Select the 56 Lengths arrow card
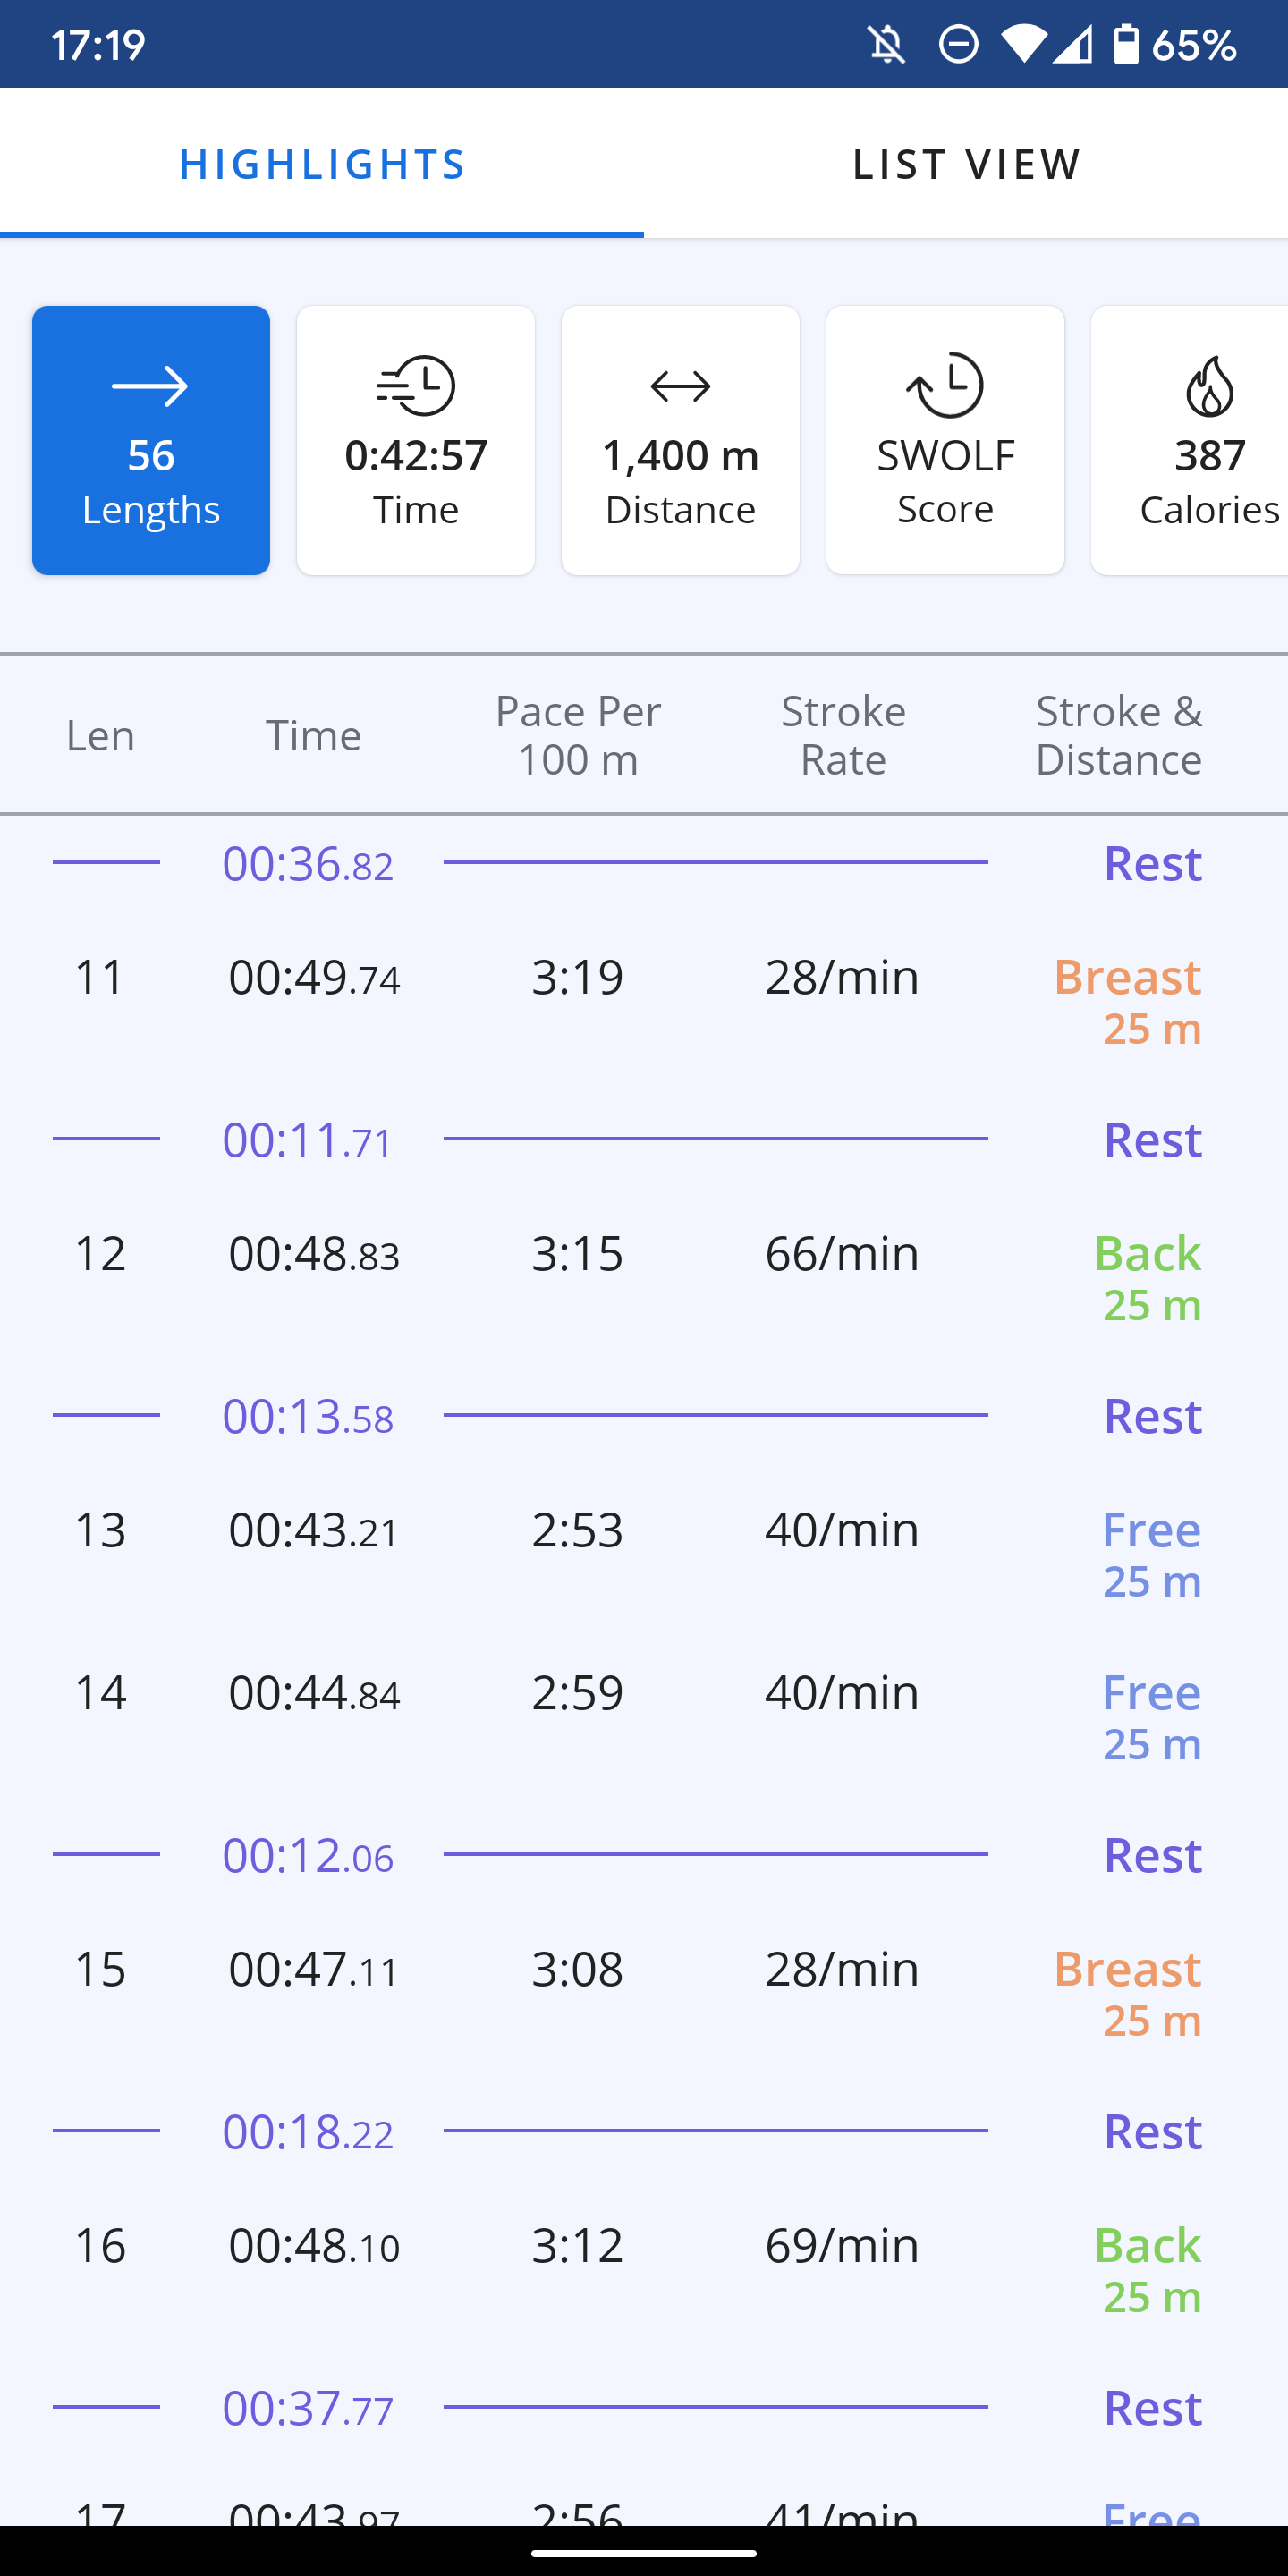 click(151, 440)
